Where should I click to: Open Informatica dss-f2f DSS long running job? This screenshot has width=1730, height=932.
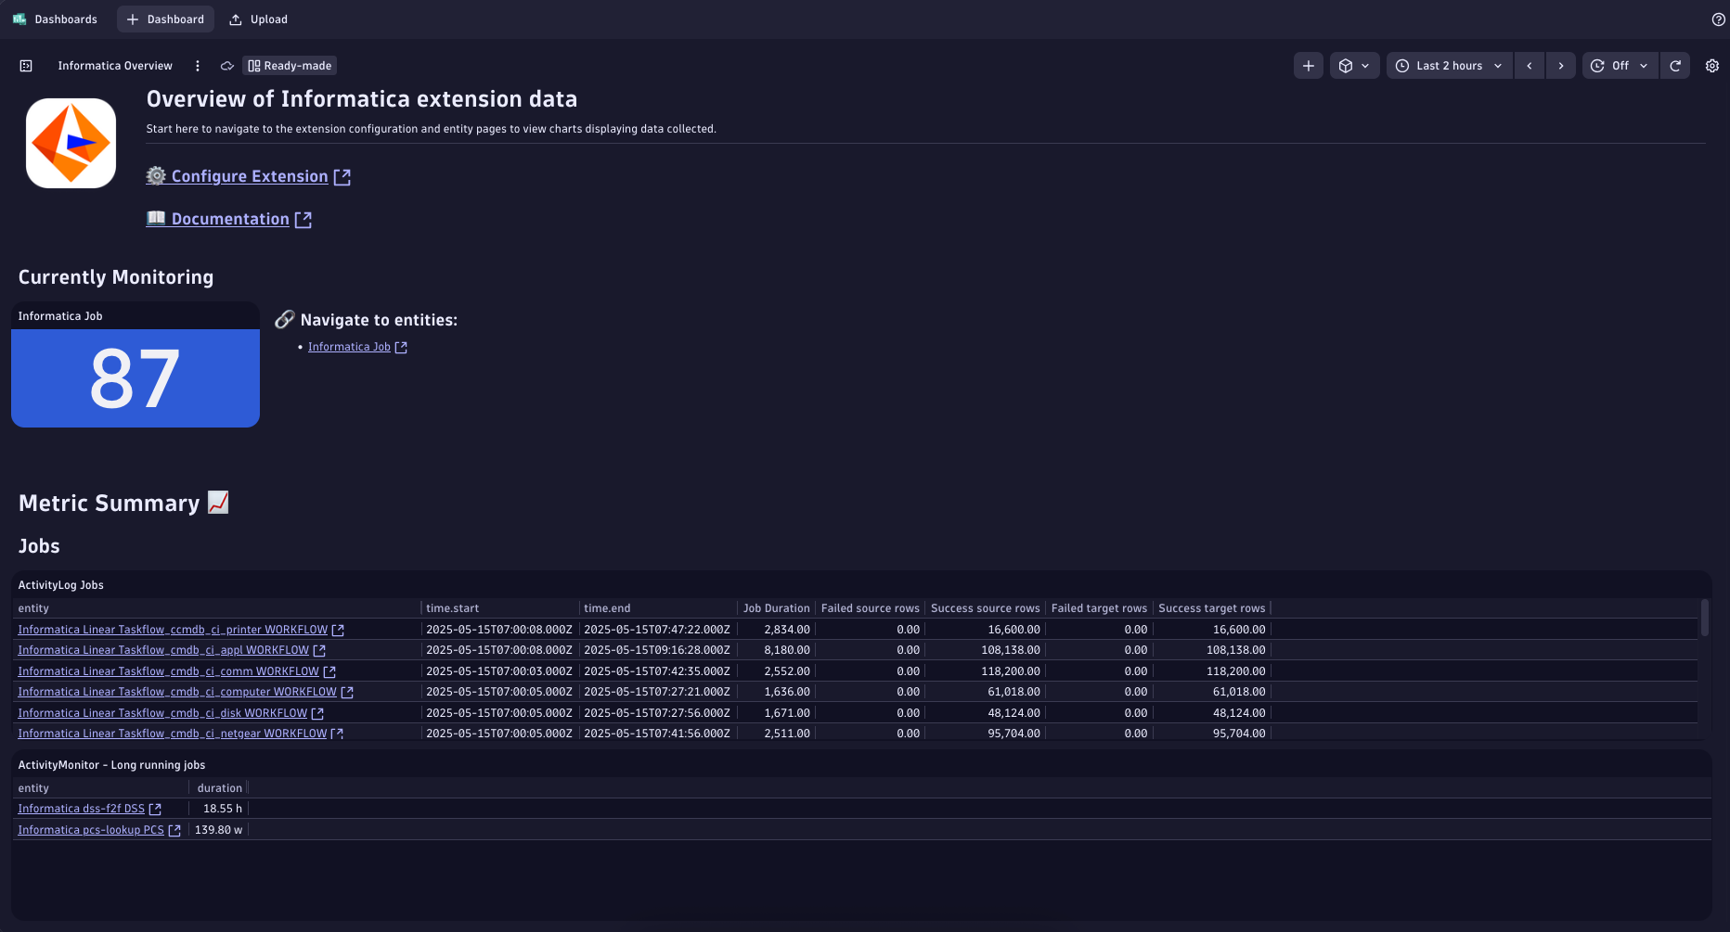(x=83, y=808)
